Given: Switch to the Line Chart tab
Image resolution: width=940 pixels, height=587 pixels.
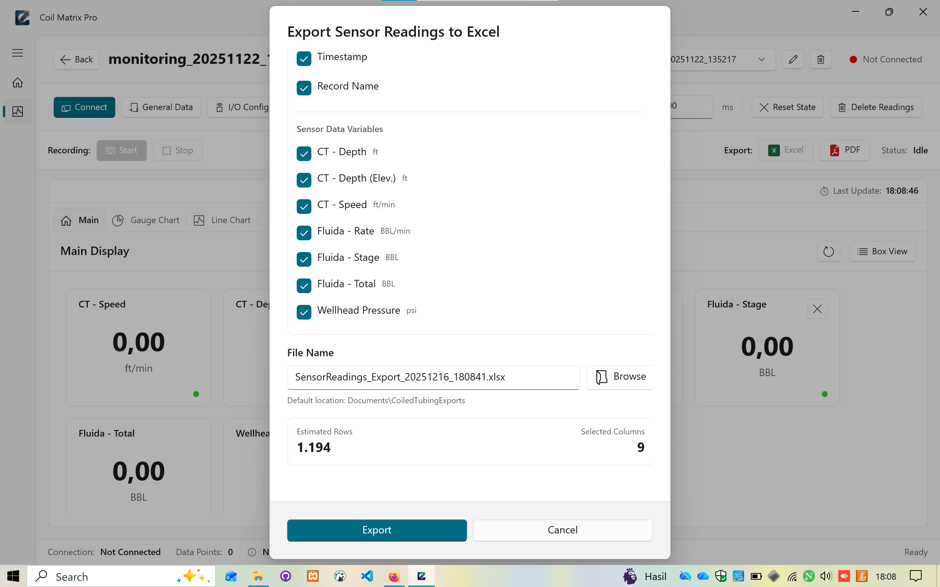Looking at the screenshot, I should tap(222, 220).
